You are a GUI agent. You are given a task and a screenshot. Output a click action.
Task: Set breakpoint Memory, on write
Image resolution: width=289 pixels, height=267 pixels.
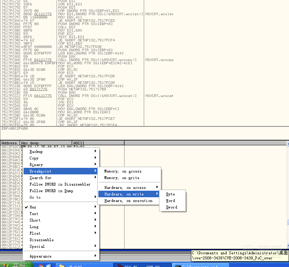pos(129,178)
